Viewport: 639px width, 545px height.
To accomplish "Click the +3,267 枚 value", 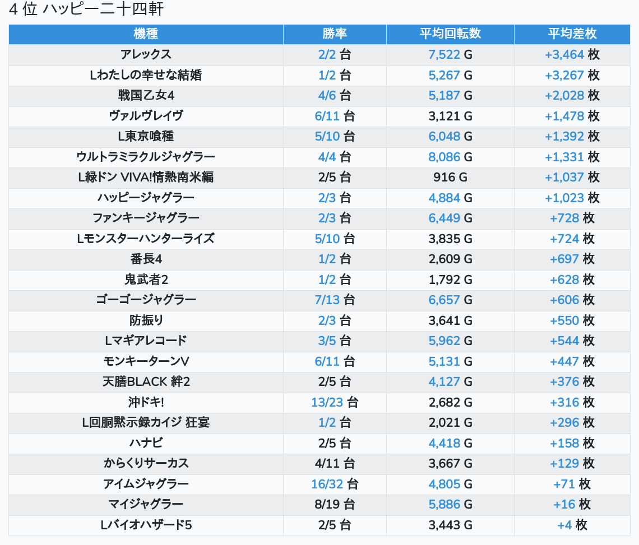I will click(x=572, y=75).
